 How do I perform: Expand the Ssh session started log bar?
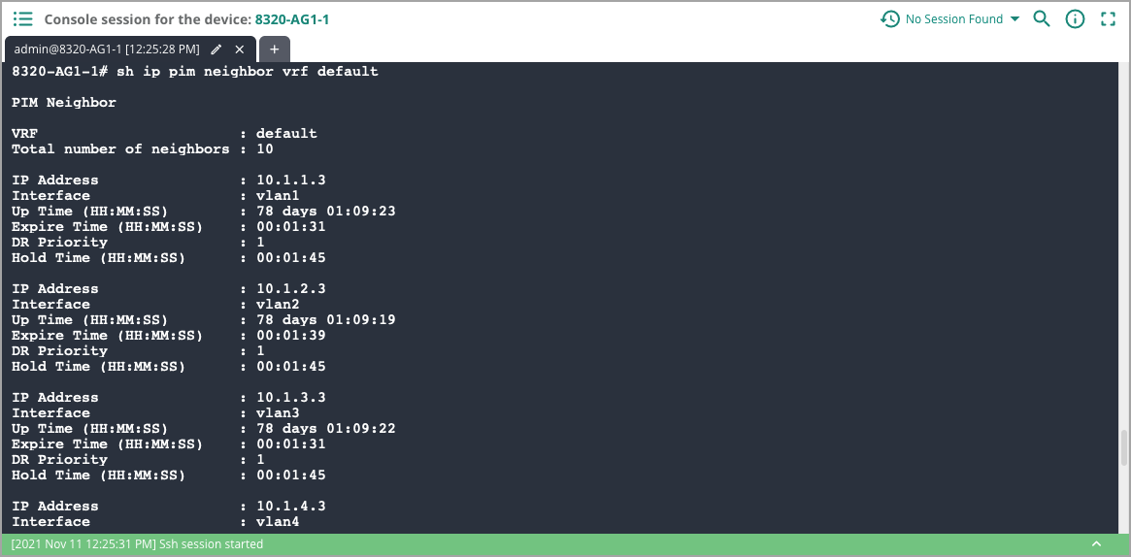(x=1096, y=544)
